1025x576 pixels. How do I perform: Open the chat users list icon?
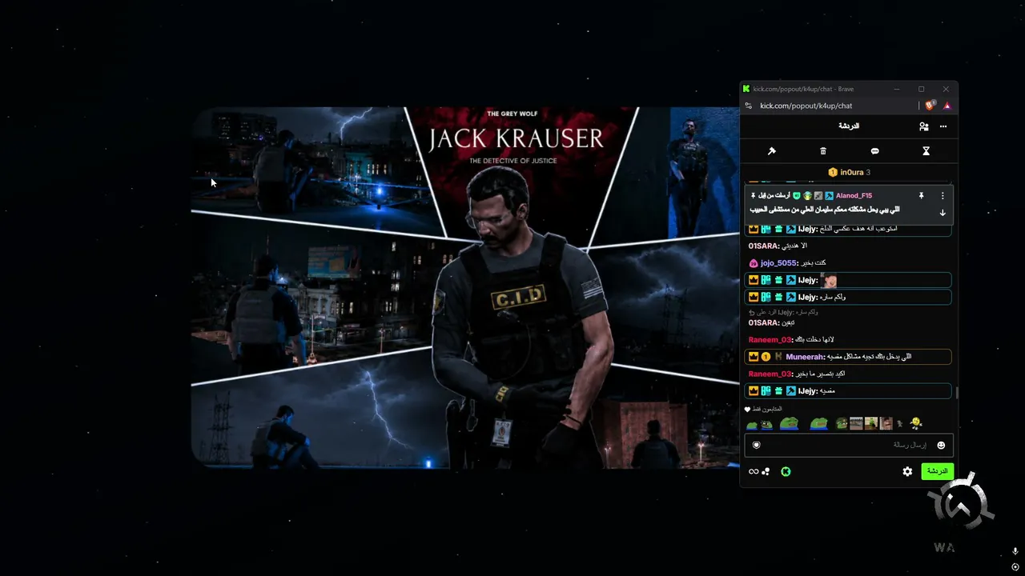click(924, 126)
